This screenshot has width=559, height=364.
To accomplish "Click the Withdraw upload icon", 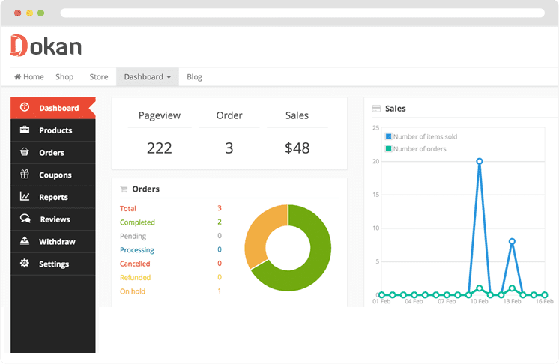I will (25, 242).
